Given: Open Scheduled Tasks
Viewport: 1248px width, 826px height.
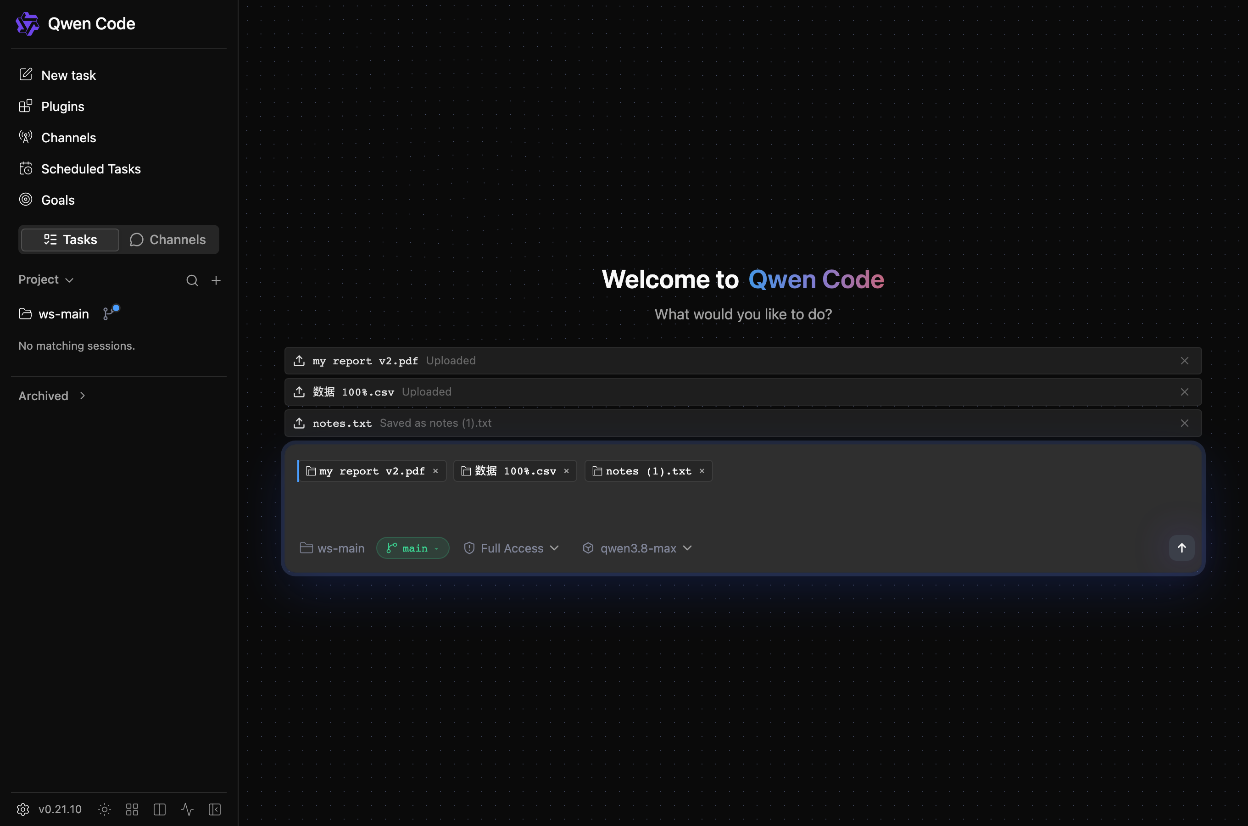Looking at the screenshot, I should click(80, 168).
